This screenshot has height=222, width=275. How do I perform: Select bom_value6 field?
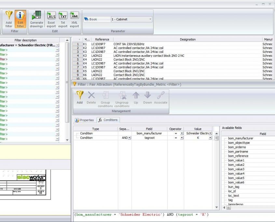coord(236,182)
